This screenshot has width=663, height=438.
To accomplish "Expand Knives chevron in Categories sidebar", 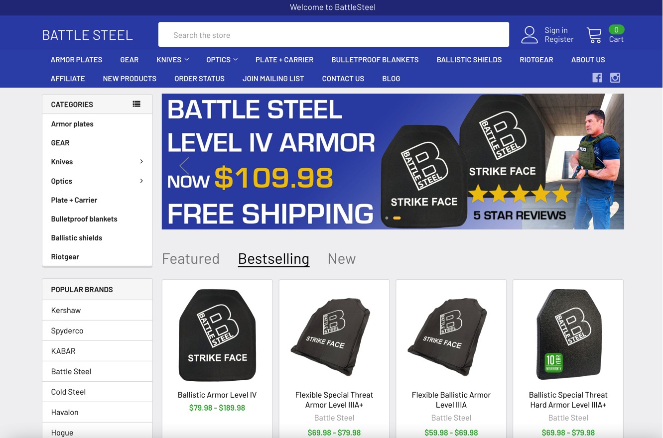I will click(x=141, y=162).
